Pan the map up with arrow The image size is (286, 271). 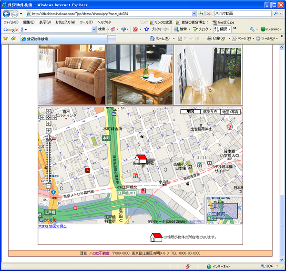pyautogui.click(x=49, y=112)
